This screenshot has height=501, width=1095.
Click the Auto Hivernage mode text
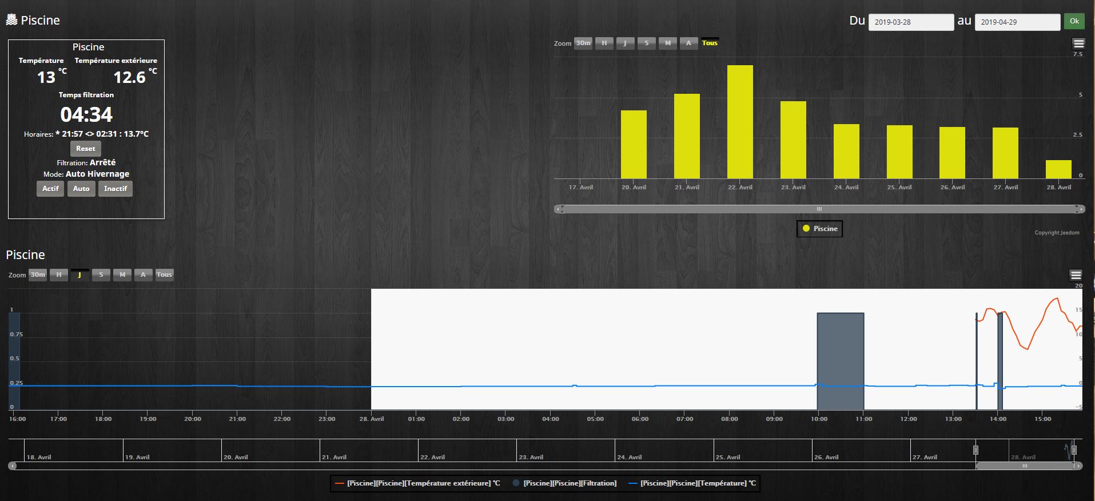click(x=97, y=174)
